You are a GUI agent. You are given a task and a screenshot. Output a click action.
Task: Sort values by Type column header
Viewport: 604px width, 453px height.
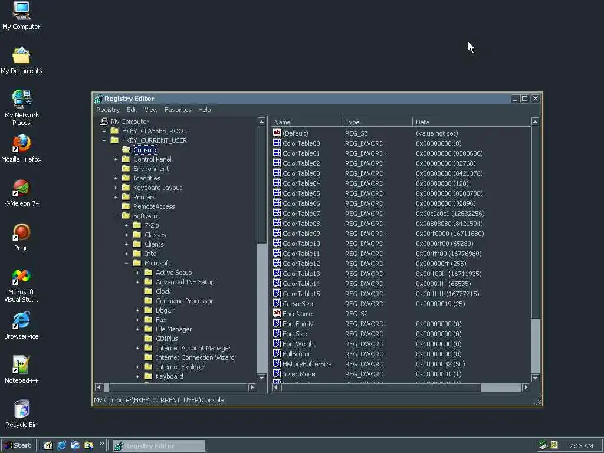[x=377, y=122]
